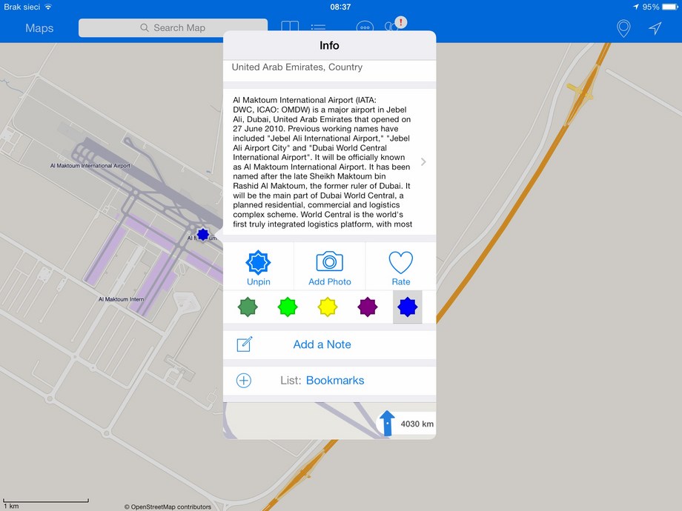Image resolution: width=682 pixels, height=511 pixels.
Task: Tap the location services arrow near 95%
Action: 636,7
